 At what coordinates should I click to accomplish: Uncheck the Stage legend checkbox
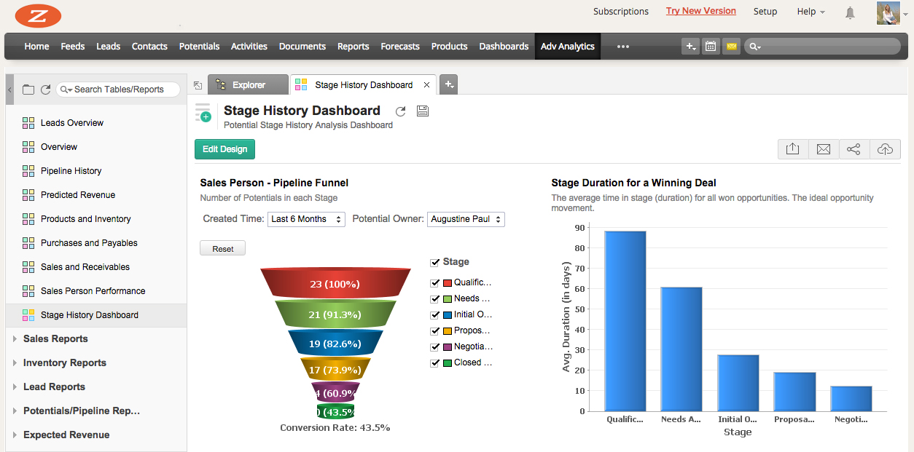[x=435, y=262]
